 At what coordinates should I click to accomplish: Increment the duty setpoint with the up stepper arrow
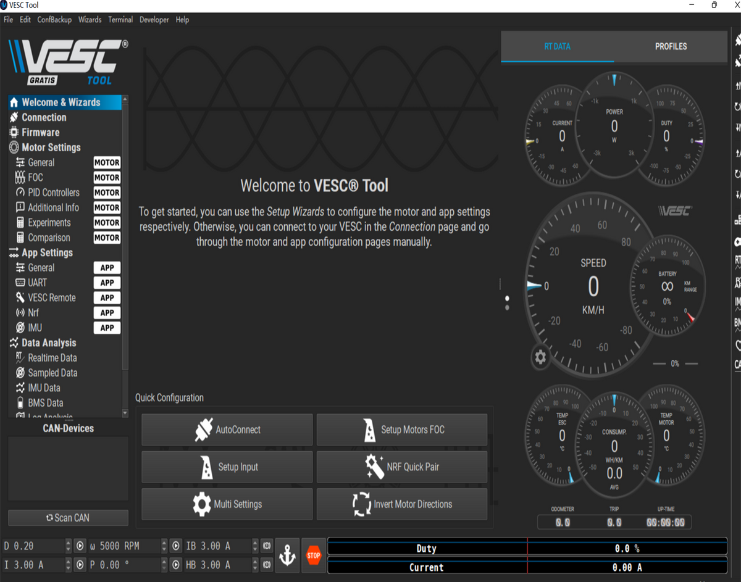(x=68, y=543)
